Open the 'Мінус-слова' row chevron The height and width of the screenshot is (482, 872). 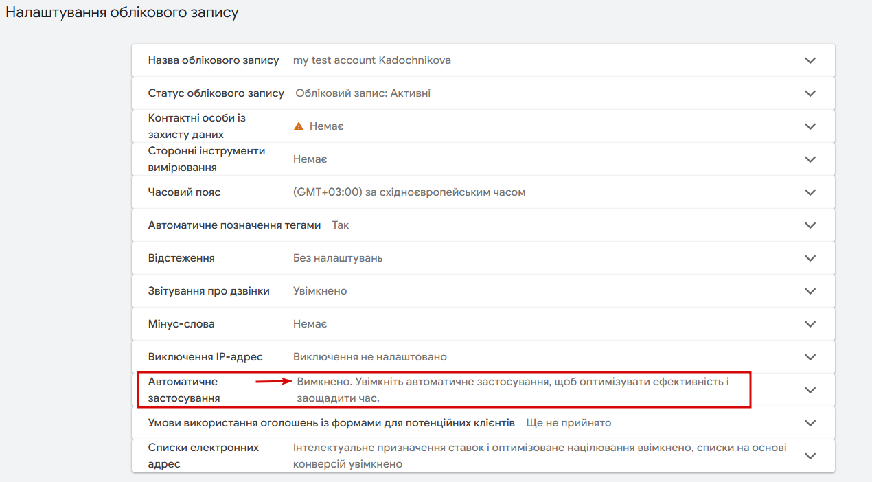click(810, 324)
